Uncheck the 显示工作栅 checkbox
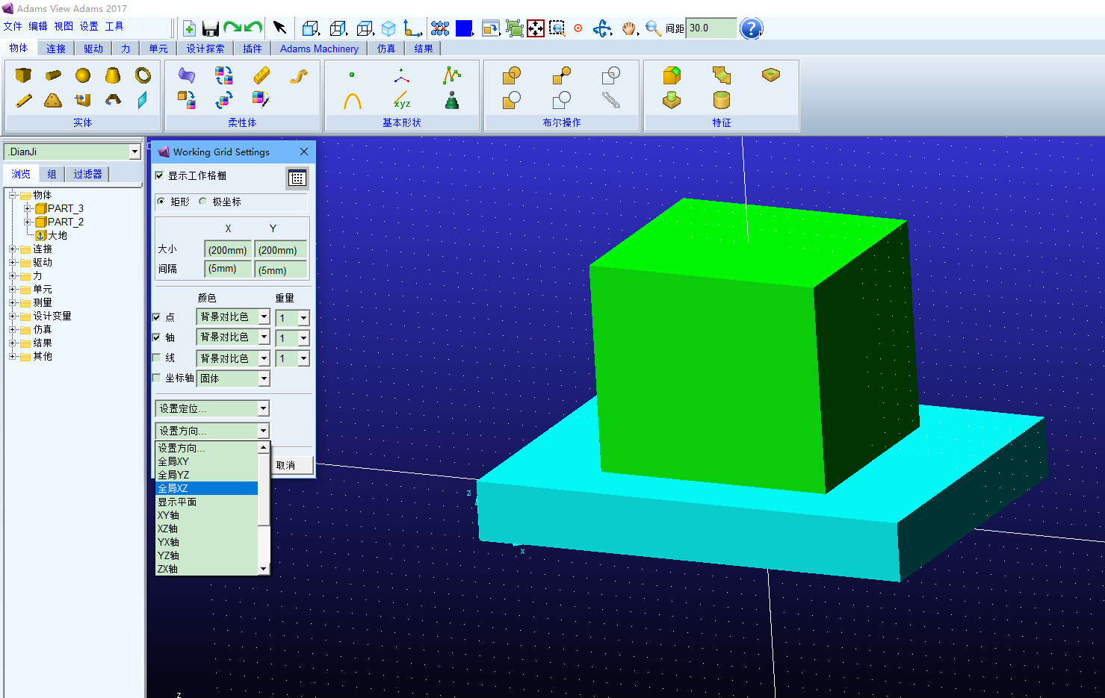 point(159,175)
